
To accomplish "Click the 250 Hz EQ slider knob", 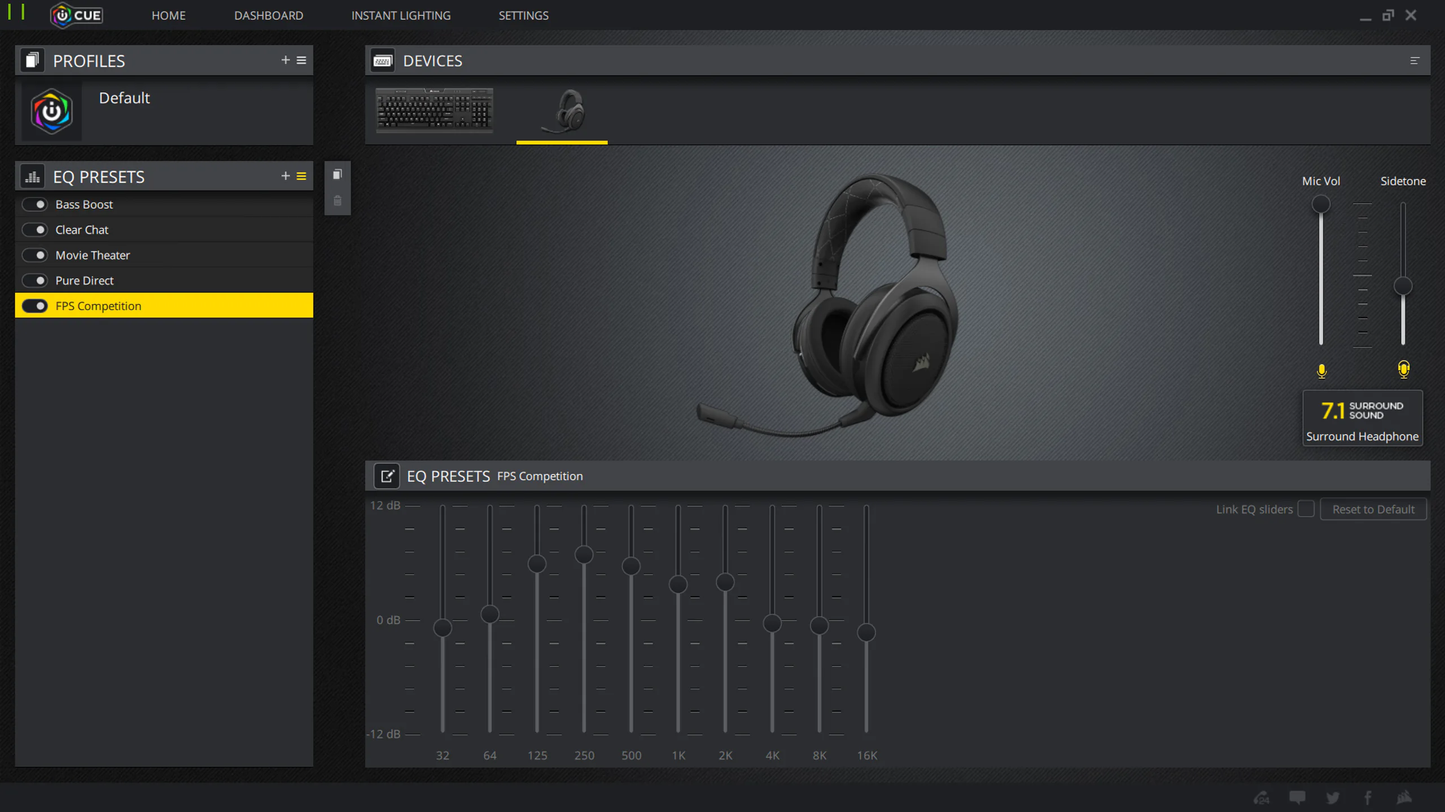I will (584, 555).
